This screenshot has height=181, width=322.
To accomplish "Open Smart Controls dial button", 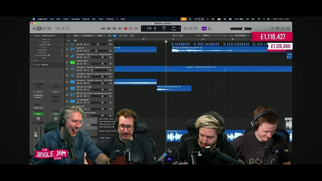I will [x=58, y=29].
